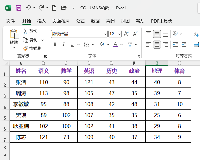Increase font size with larger A
This screenshot has width=200, height=160.
click(126, 34)
